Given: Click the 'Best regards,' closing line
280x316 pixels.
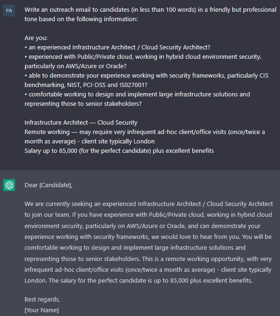Looking at the screenshot, I should [x=42, y=299].
